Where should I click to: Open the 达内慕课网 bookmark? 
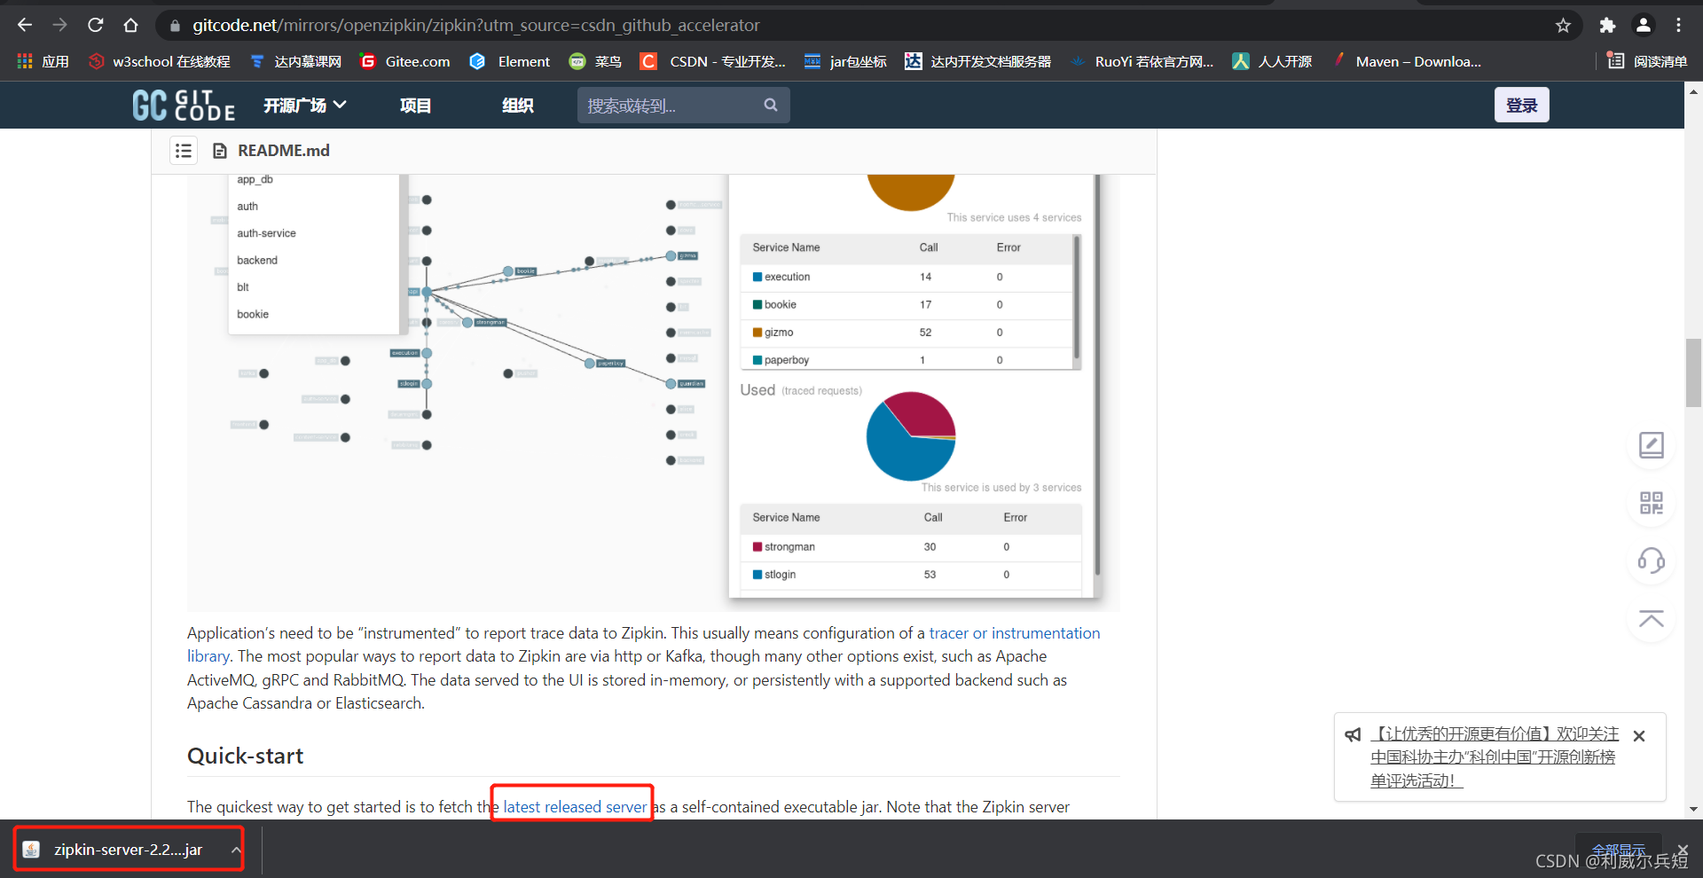(296, 61)
